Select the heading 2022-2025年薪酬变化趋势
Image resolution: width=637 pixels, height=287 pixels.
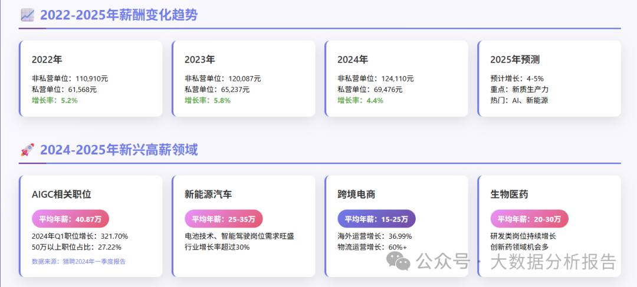coord(119,15)
